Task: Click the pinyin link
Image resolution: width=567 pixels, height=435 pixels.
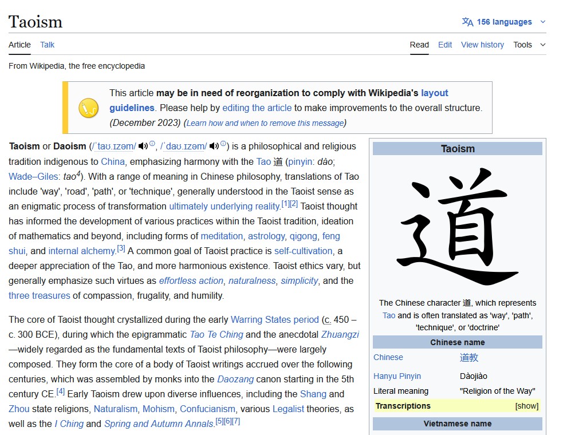Action: [x=300, y=161]
